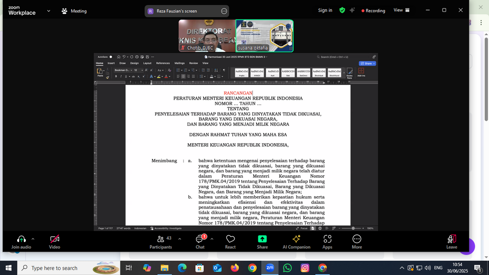Screen dimensions: 489x275
Task: Toggle Align Right text alignment
Action: [188, 76]
